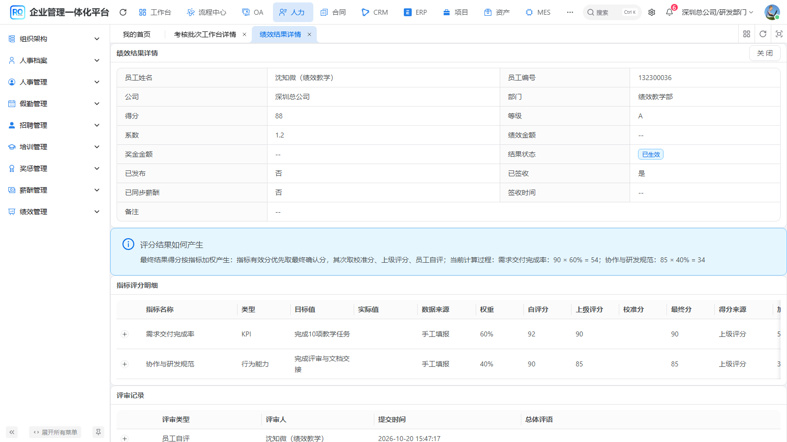Click the more modules ellipsis icon
The image size is (787, 442).
(x=570, y=12)
